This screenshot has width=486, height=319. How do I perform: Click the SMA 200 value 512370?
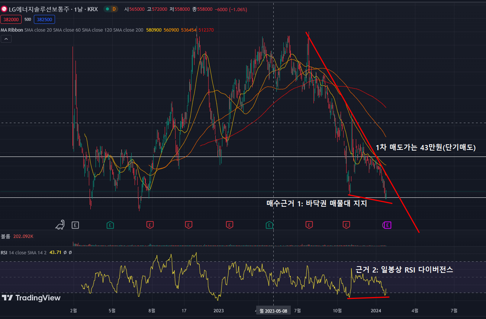pyautogui.click(x=206, y=30)
